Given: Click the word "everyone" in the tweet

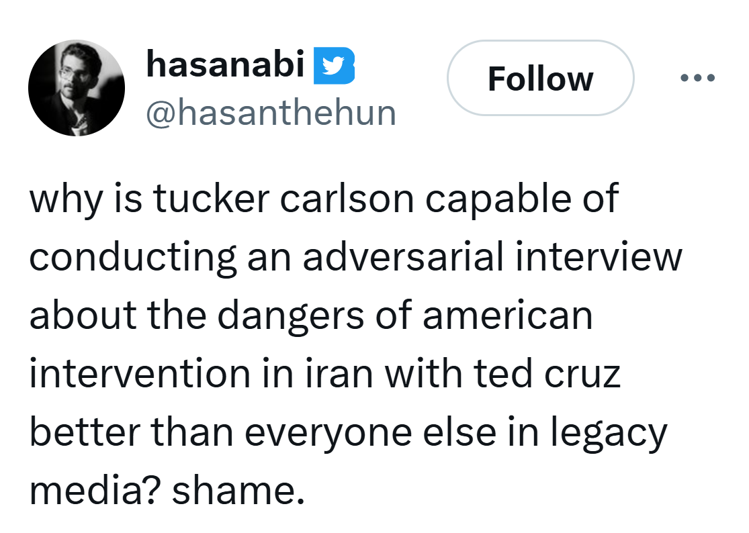Looking at the screenshot, I should (328, 433).
